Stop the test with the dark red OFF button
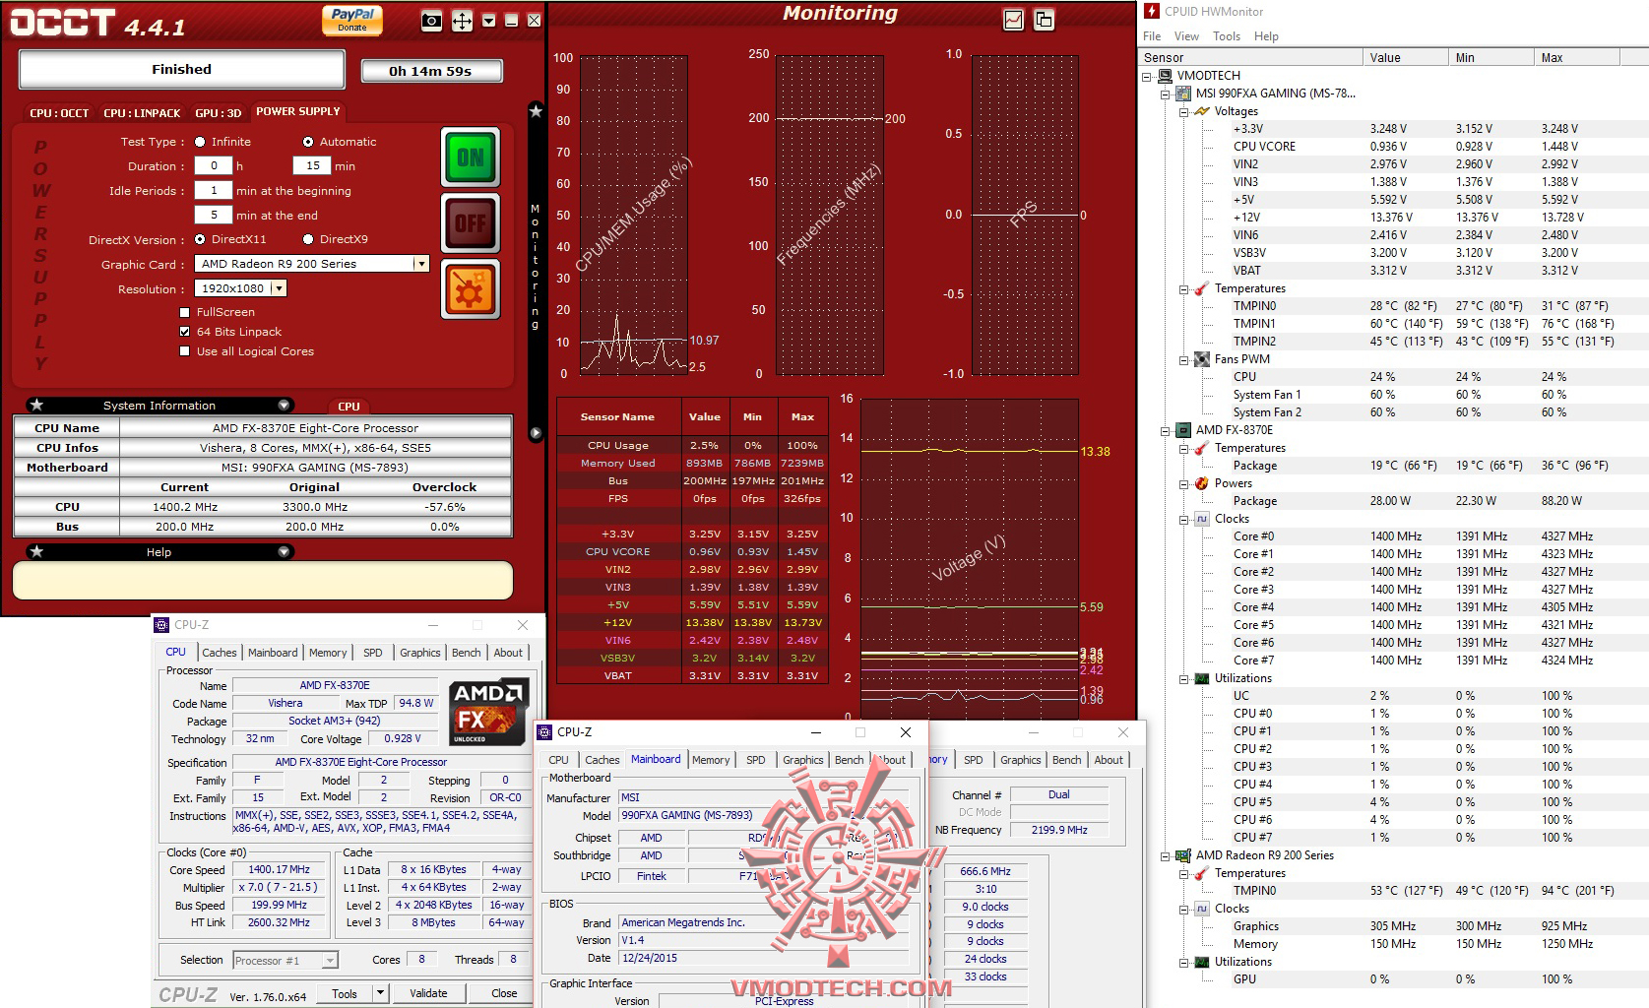The image size is (1649, 1008). click(471, 223)
